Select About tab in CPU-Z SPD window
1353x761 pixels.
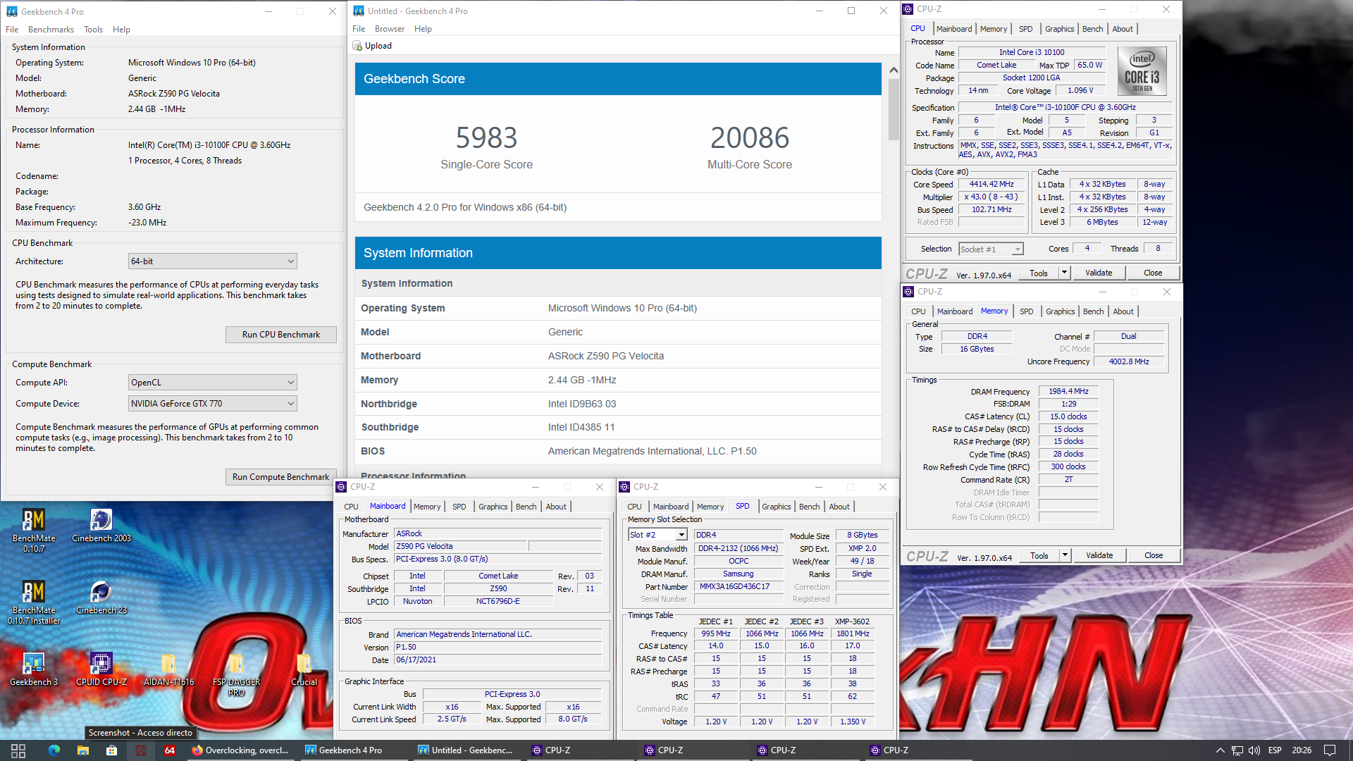point(839,507)
